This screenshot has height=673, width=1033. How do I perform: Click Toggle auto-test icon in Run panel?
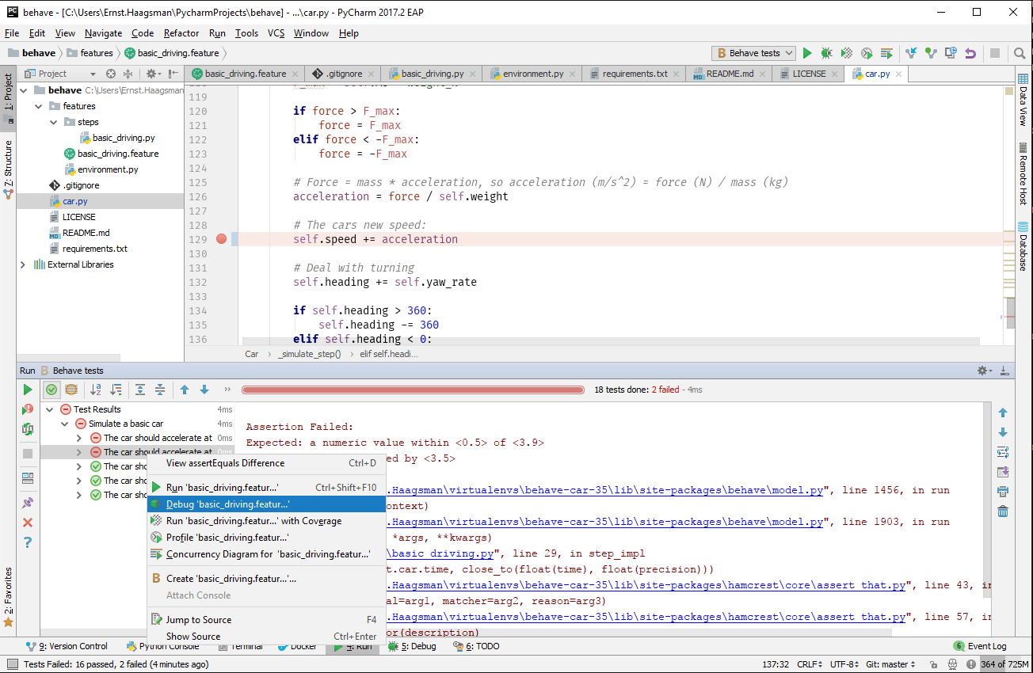[28, 429]
